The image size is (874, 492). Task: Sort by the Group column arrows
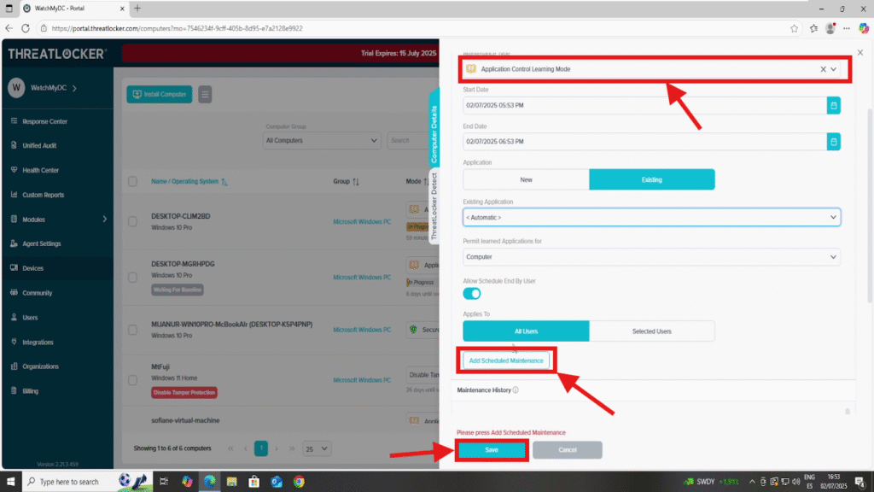pos(356,181)
